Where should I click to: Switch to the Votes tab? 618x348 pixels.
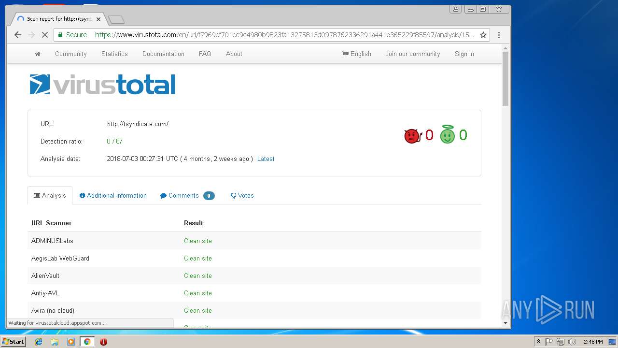click(242, 195)
